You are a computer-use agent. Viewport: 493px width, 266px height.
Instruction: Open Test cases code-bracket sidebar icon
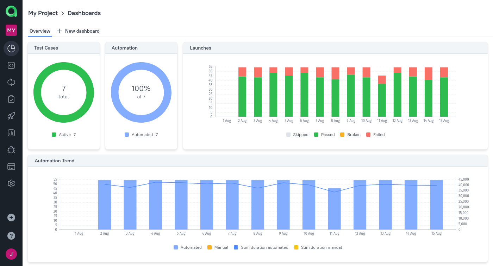pyautogui.click(x=11, y=65)
